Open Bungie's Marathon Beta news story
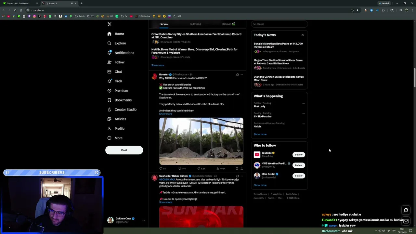The width and height of the screenshot is (416, 234). tap(279, 47)
